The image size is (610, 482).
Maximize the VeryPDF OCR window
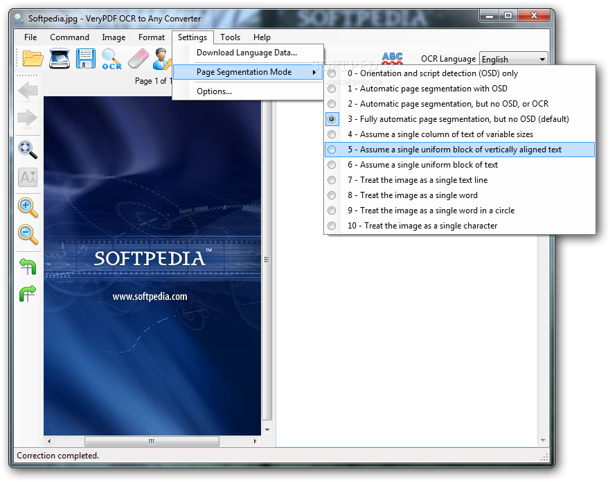click(508, 16)
